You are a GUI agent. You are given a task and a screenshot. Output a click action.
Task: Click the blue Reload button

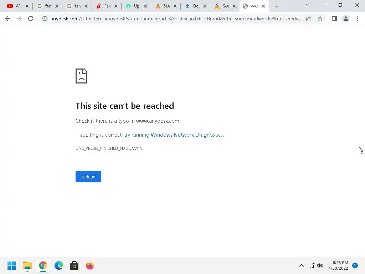(x=88, y=177)
